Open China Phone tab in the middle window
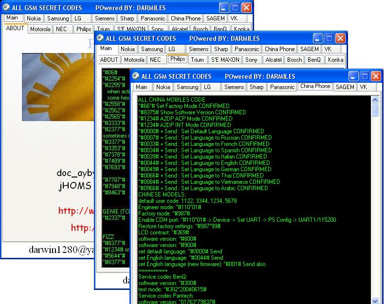Image resolution: width=385 pixels, height=304 pixels. [x=279, y=49]
